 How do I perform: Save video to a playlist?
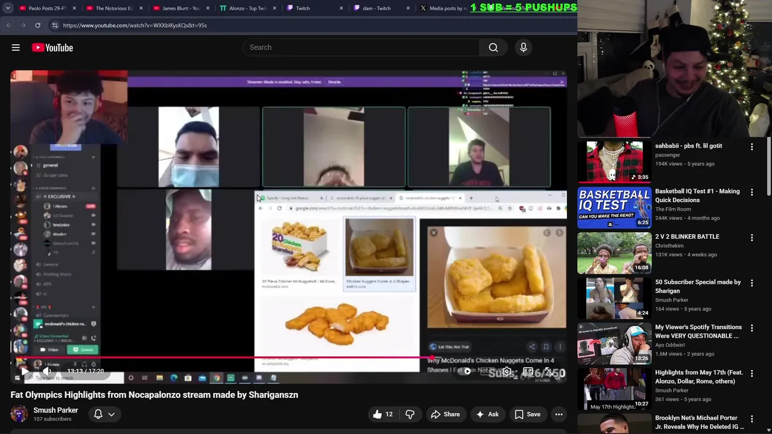coord(528,414)
